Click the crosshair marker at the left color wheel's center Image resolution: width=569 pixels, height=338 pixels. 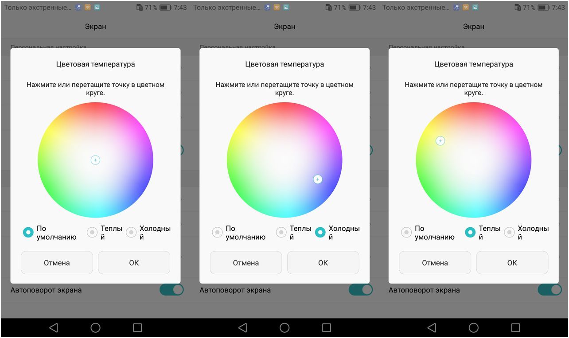click(95, 160)
